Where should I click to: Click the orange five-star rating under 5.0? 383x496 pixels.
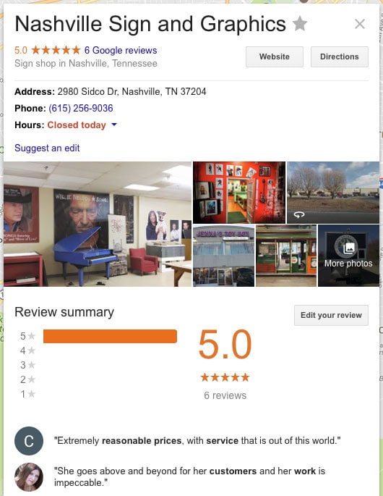[225, 377]
